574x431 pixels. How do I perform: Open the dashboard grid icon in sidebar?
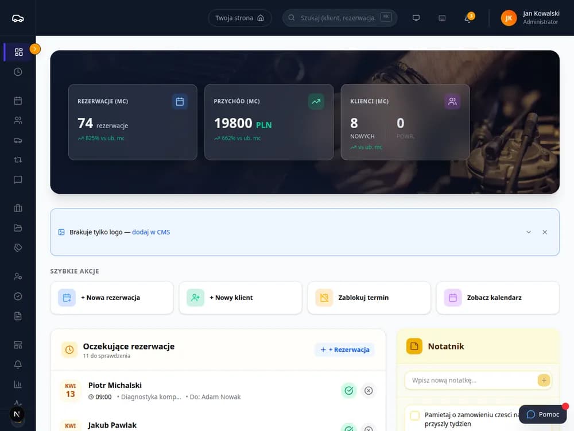point(18,52)
